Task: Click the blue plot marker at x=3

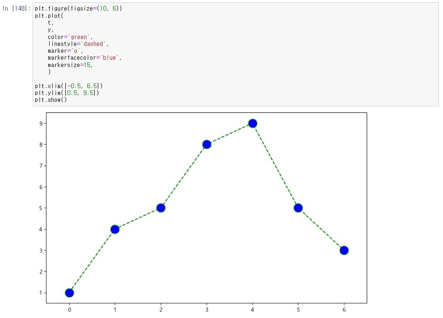Action: pos(207,145)
